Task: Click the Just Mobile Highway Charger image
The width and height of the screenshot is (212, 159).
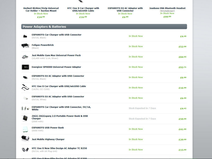Action: point(25,138)
